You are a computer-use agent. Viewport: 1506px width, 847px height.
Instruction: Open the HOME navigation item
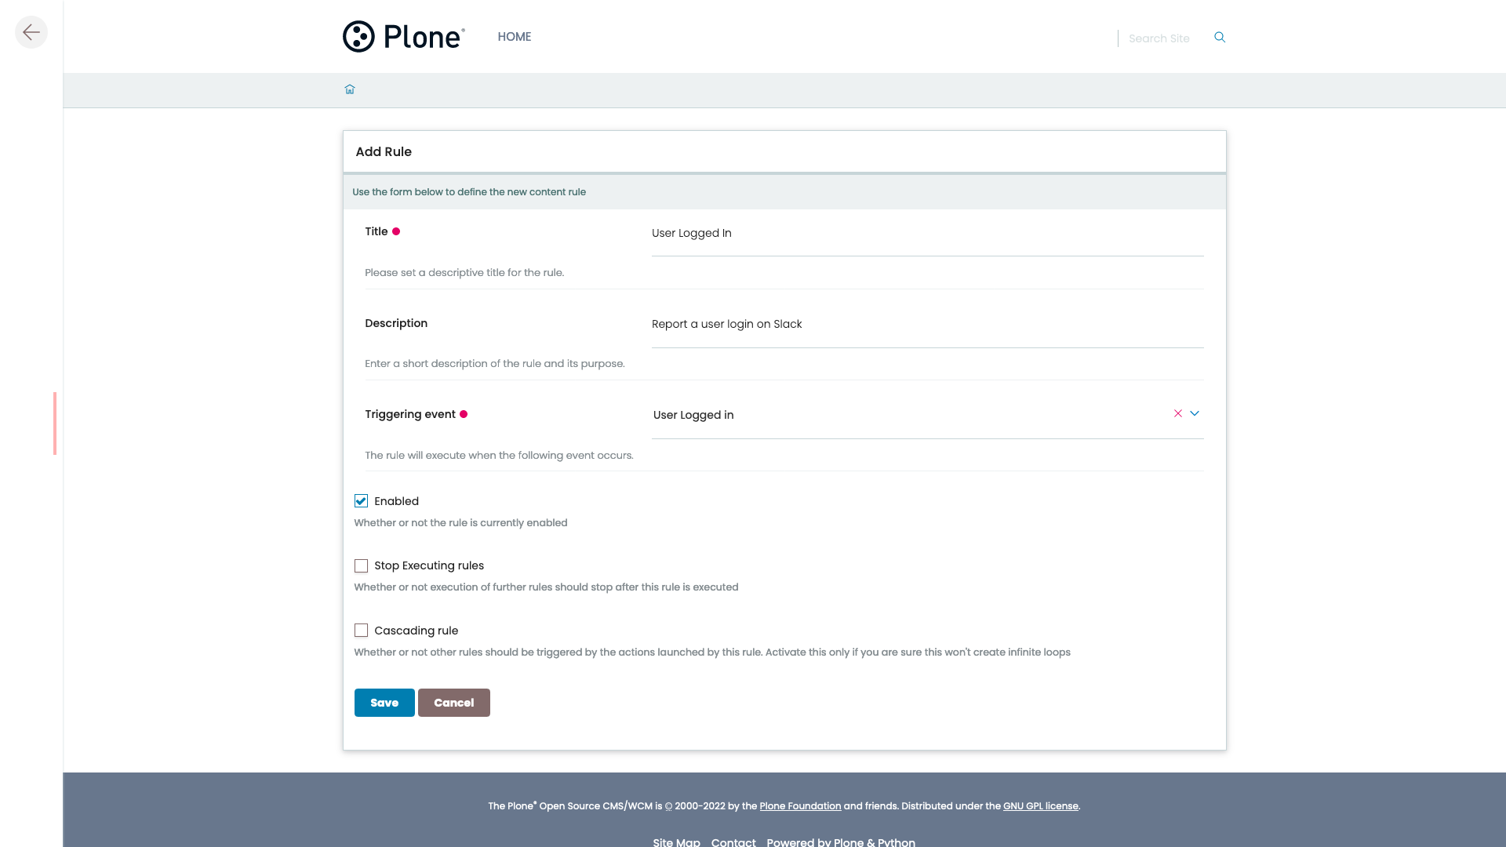tap(515, 37)
